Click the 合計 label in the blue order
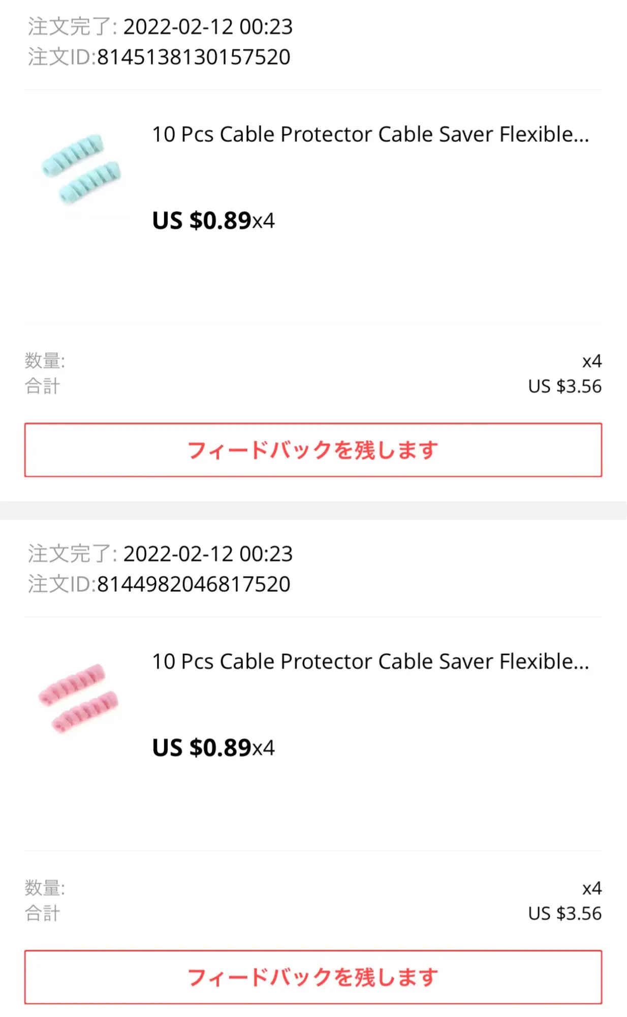The image size is (627, 1017). 43,386
